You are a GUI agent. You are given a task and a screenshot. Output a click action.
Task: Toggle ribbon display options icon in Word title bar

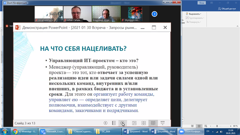coord(212,3)
